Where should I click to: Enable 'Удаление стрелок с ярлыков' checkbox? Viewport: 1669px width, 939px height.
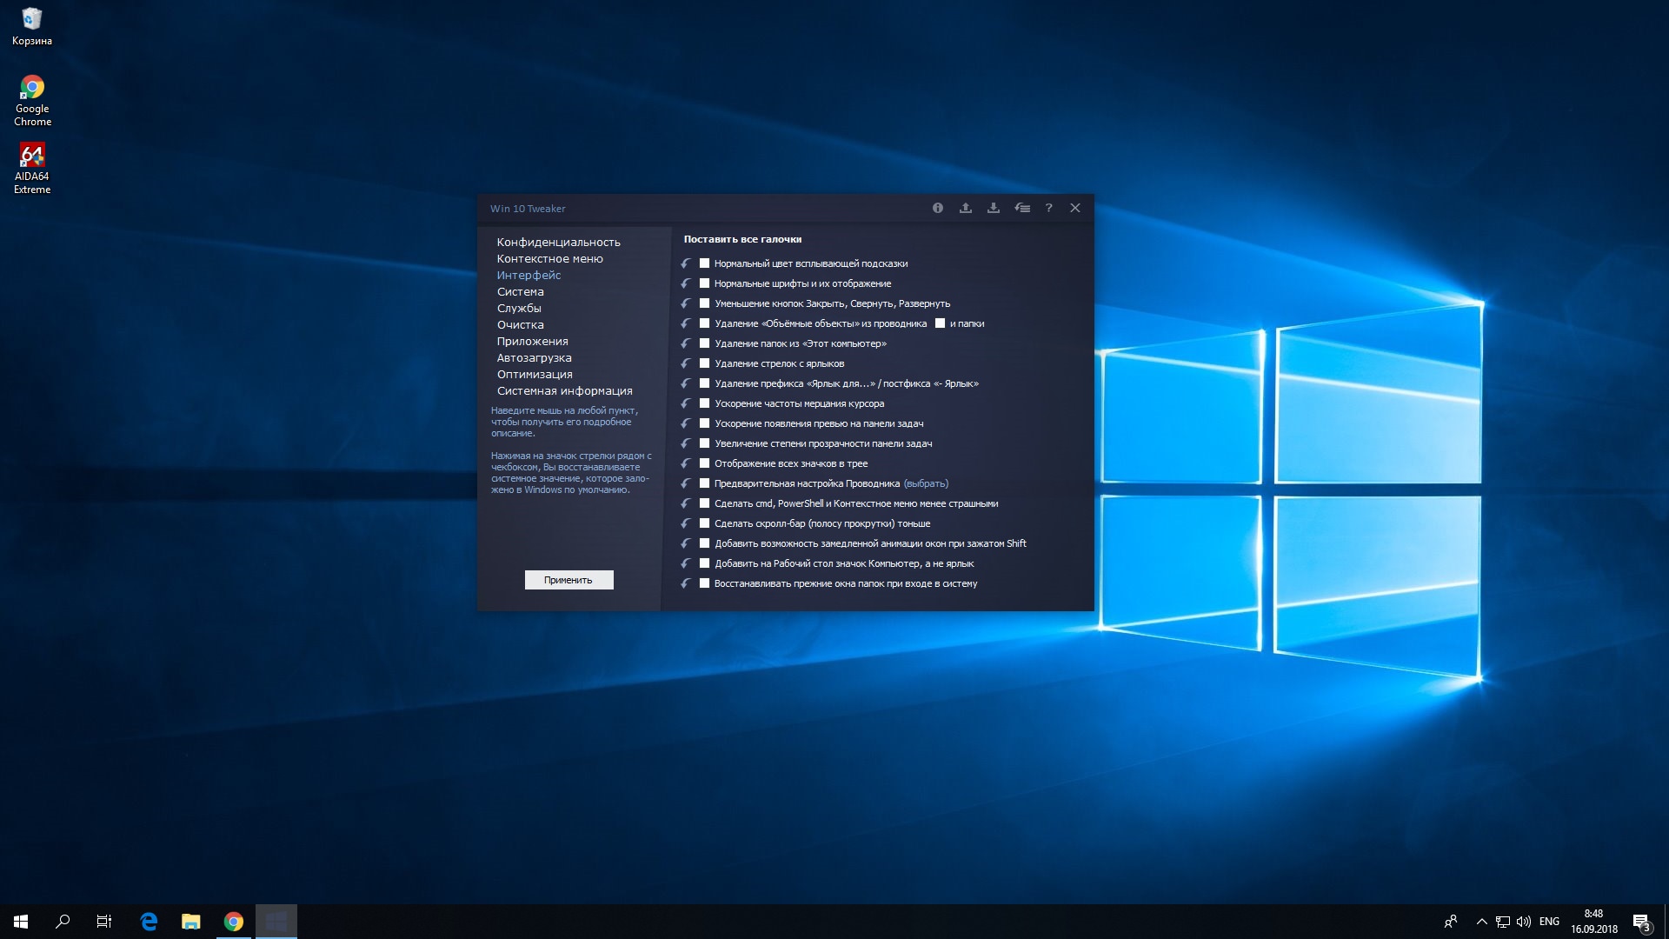pos(702,363)
